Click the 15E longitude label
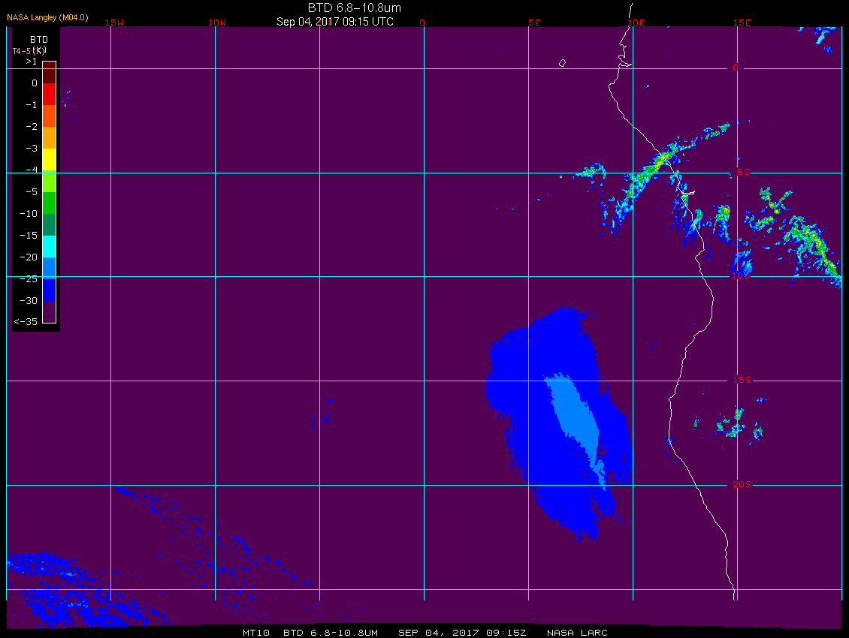This screenshot has height=638, width=849. pos(742,23)
